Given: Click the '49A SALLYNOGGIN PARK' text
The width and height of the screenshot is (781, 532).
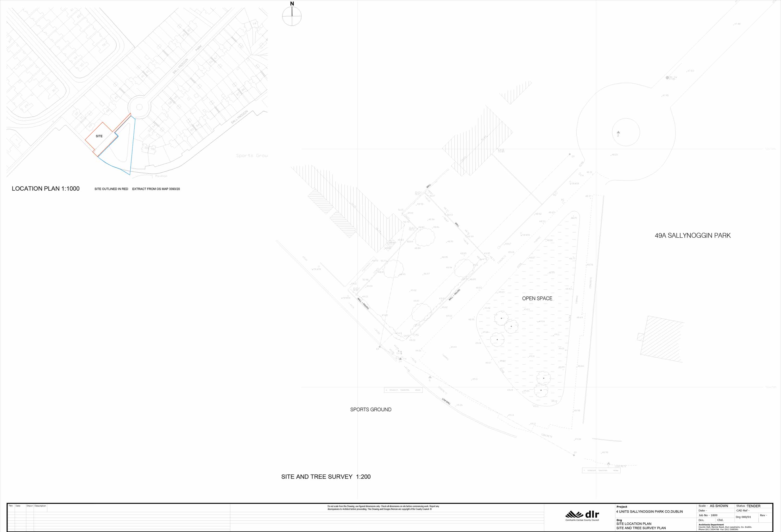Looking at the screenshot, I should point(692,236).
